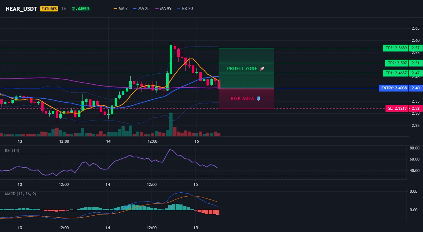Screen dimensions: 423x232
Task: Click date 14 on main chart axis
Action: [x=108, y=141]
